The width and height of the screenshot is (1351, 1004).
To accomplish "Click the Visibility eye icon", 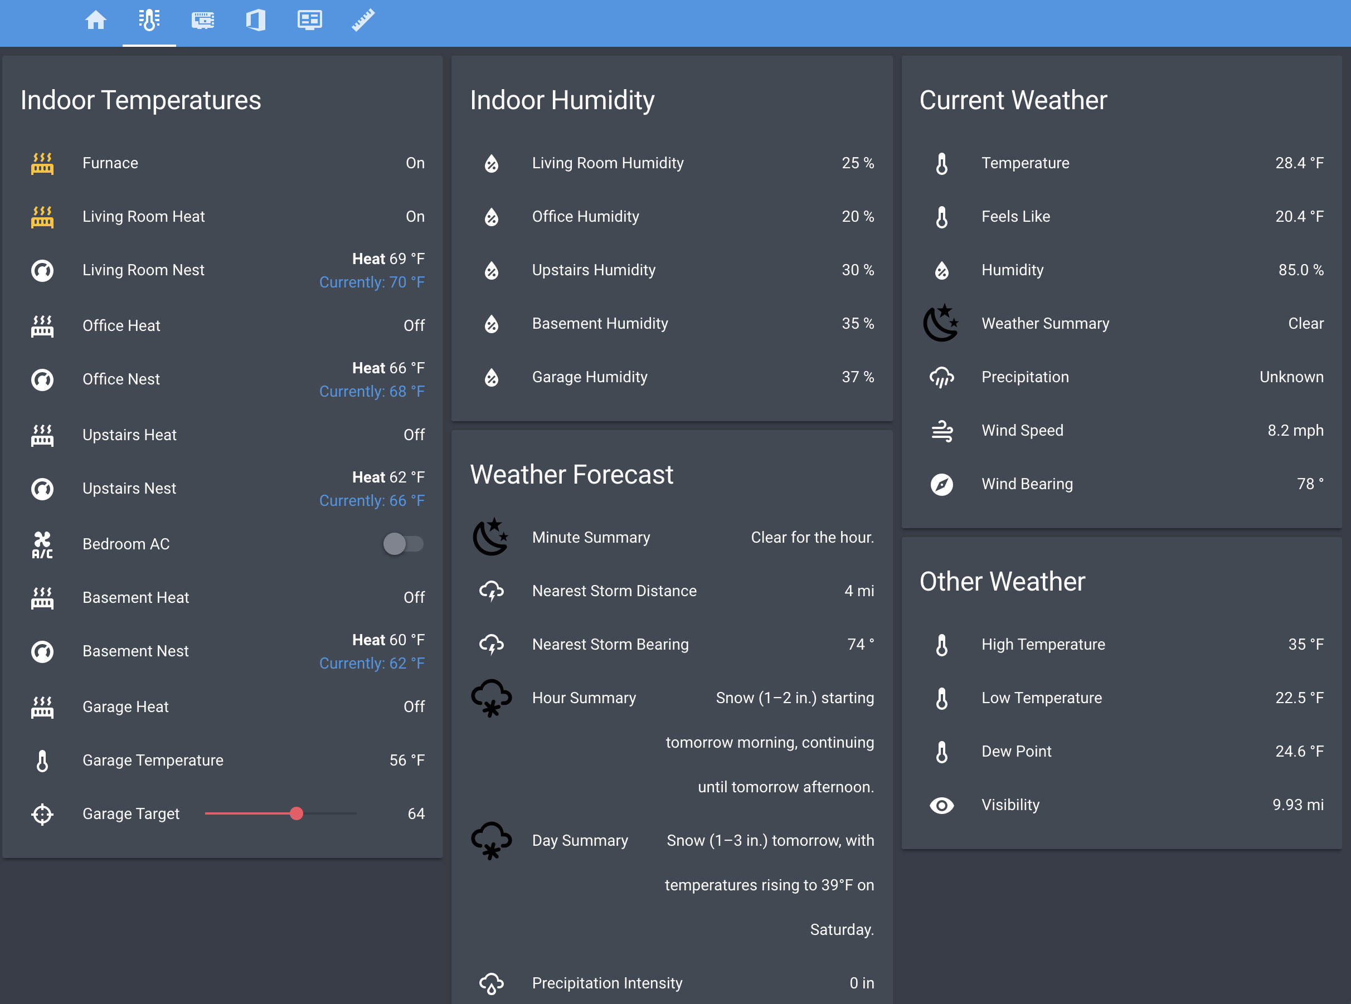I will tap(941, 805).
